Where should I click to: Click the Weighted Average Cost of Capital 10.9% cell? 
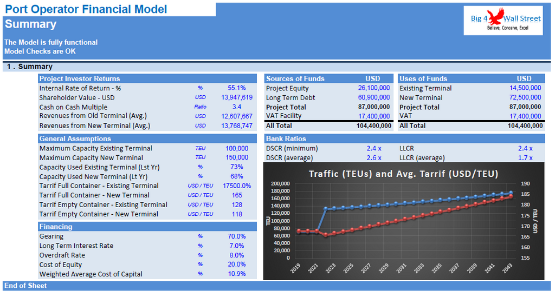(237, 274)
